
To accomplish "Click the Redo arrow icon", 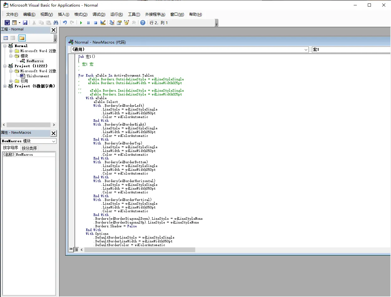I will pos(72,23).
